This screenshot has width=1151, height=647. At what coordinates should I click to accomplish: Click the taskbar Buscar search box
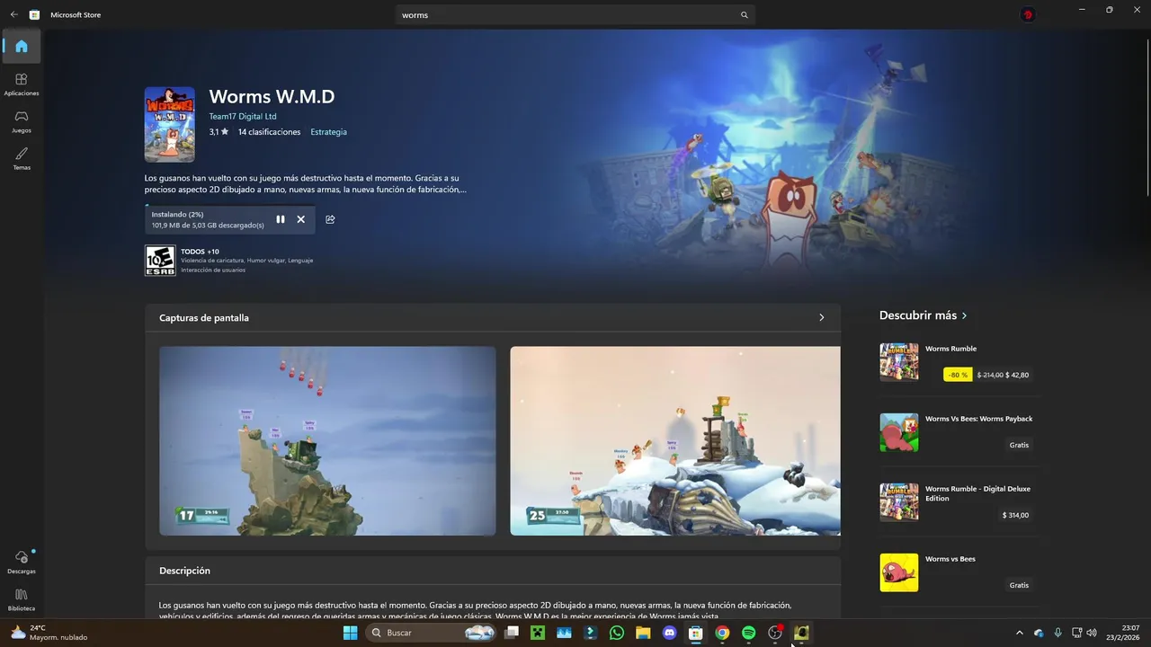pos(432,633)
